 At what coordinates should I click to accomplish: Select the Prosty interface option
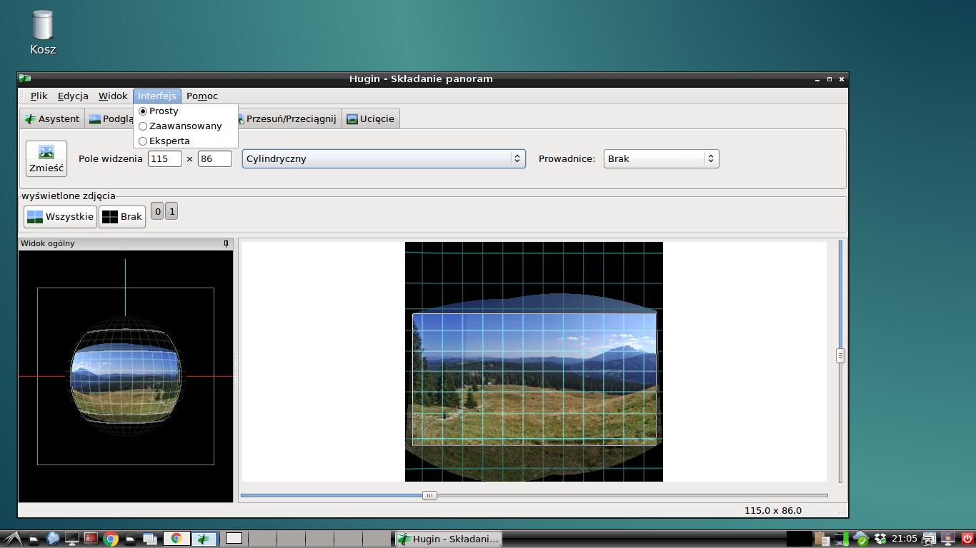point(164,111)
